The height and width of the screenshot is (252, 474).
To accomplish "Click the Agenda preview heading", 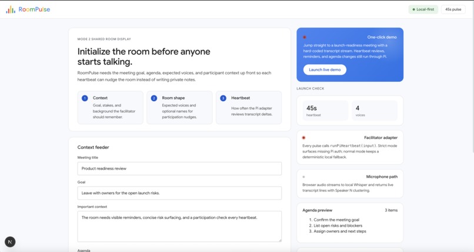I will point(317,210).
